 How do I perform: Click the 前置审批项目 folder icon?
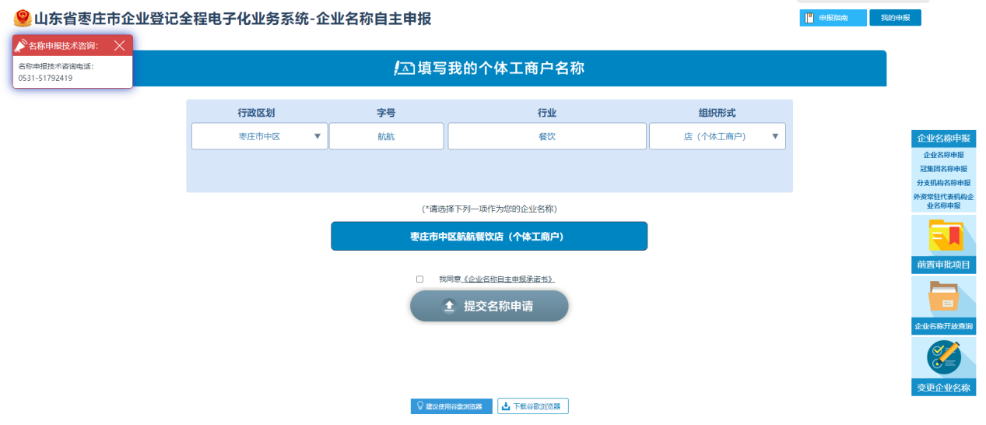[x=944, y=236]
